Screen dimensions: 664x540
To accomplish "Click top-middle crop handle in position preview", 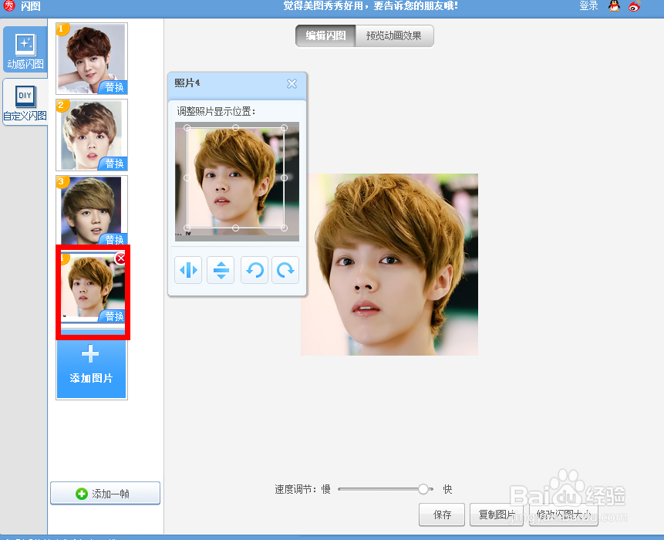I will tap(236, 127).
